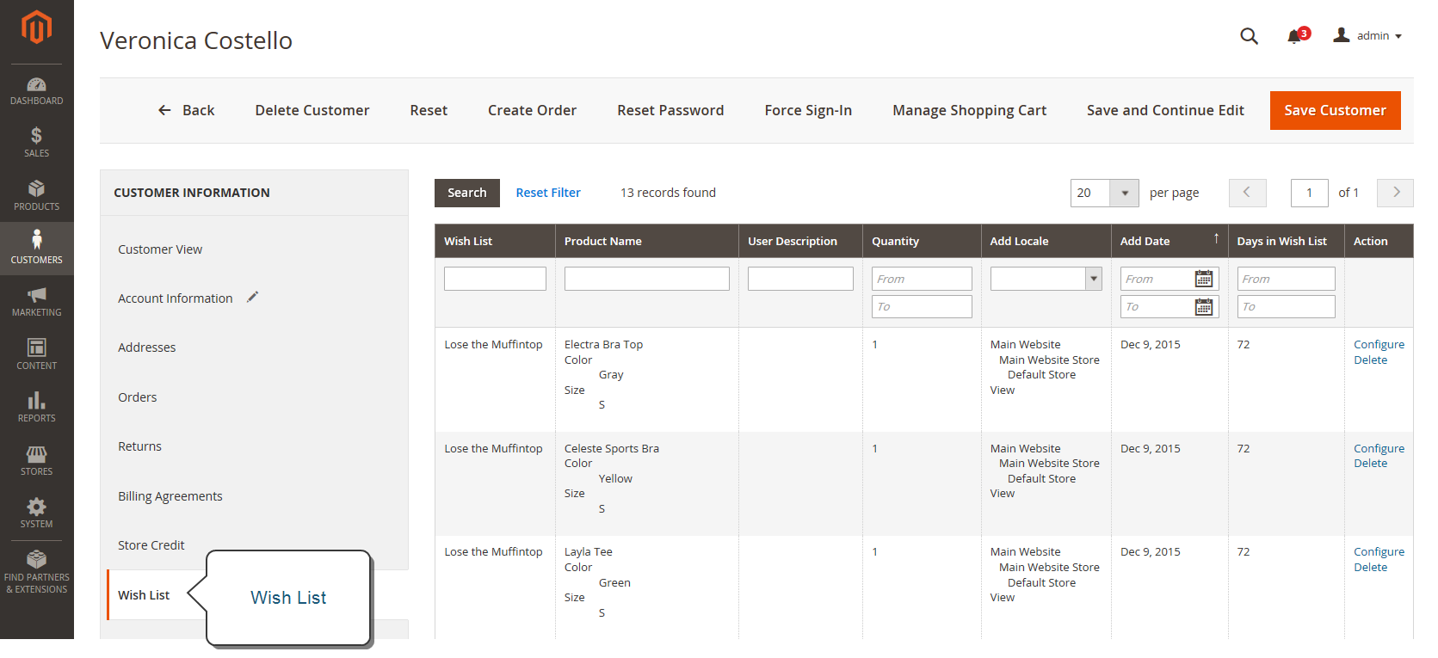This screenshot has height=658, width=1438.
Task: Click the Reset button
Action: point(429,110)
